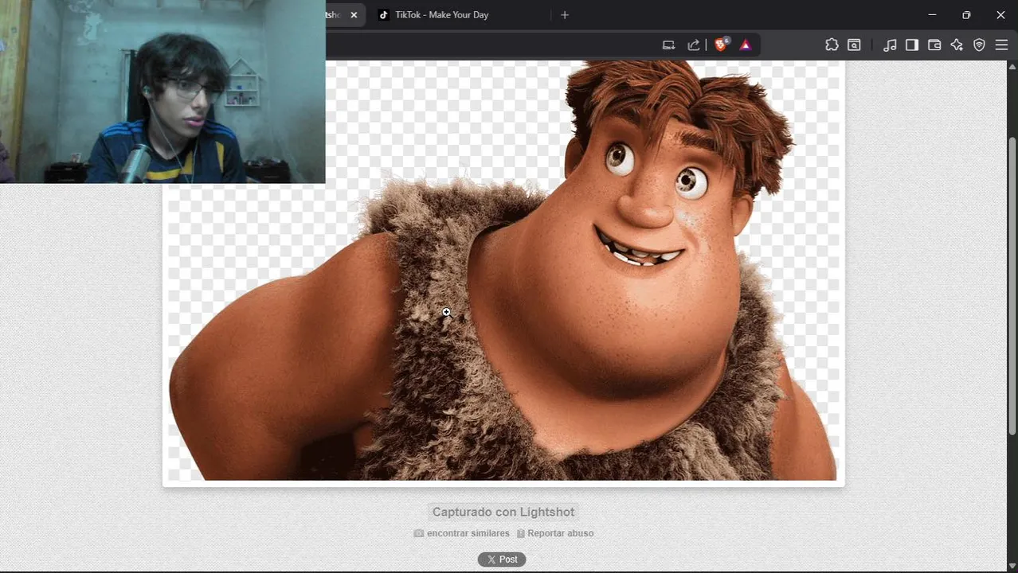Open the tab search icon
Screen dimensions: 1018x573
(x=854, y=45)
